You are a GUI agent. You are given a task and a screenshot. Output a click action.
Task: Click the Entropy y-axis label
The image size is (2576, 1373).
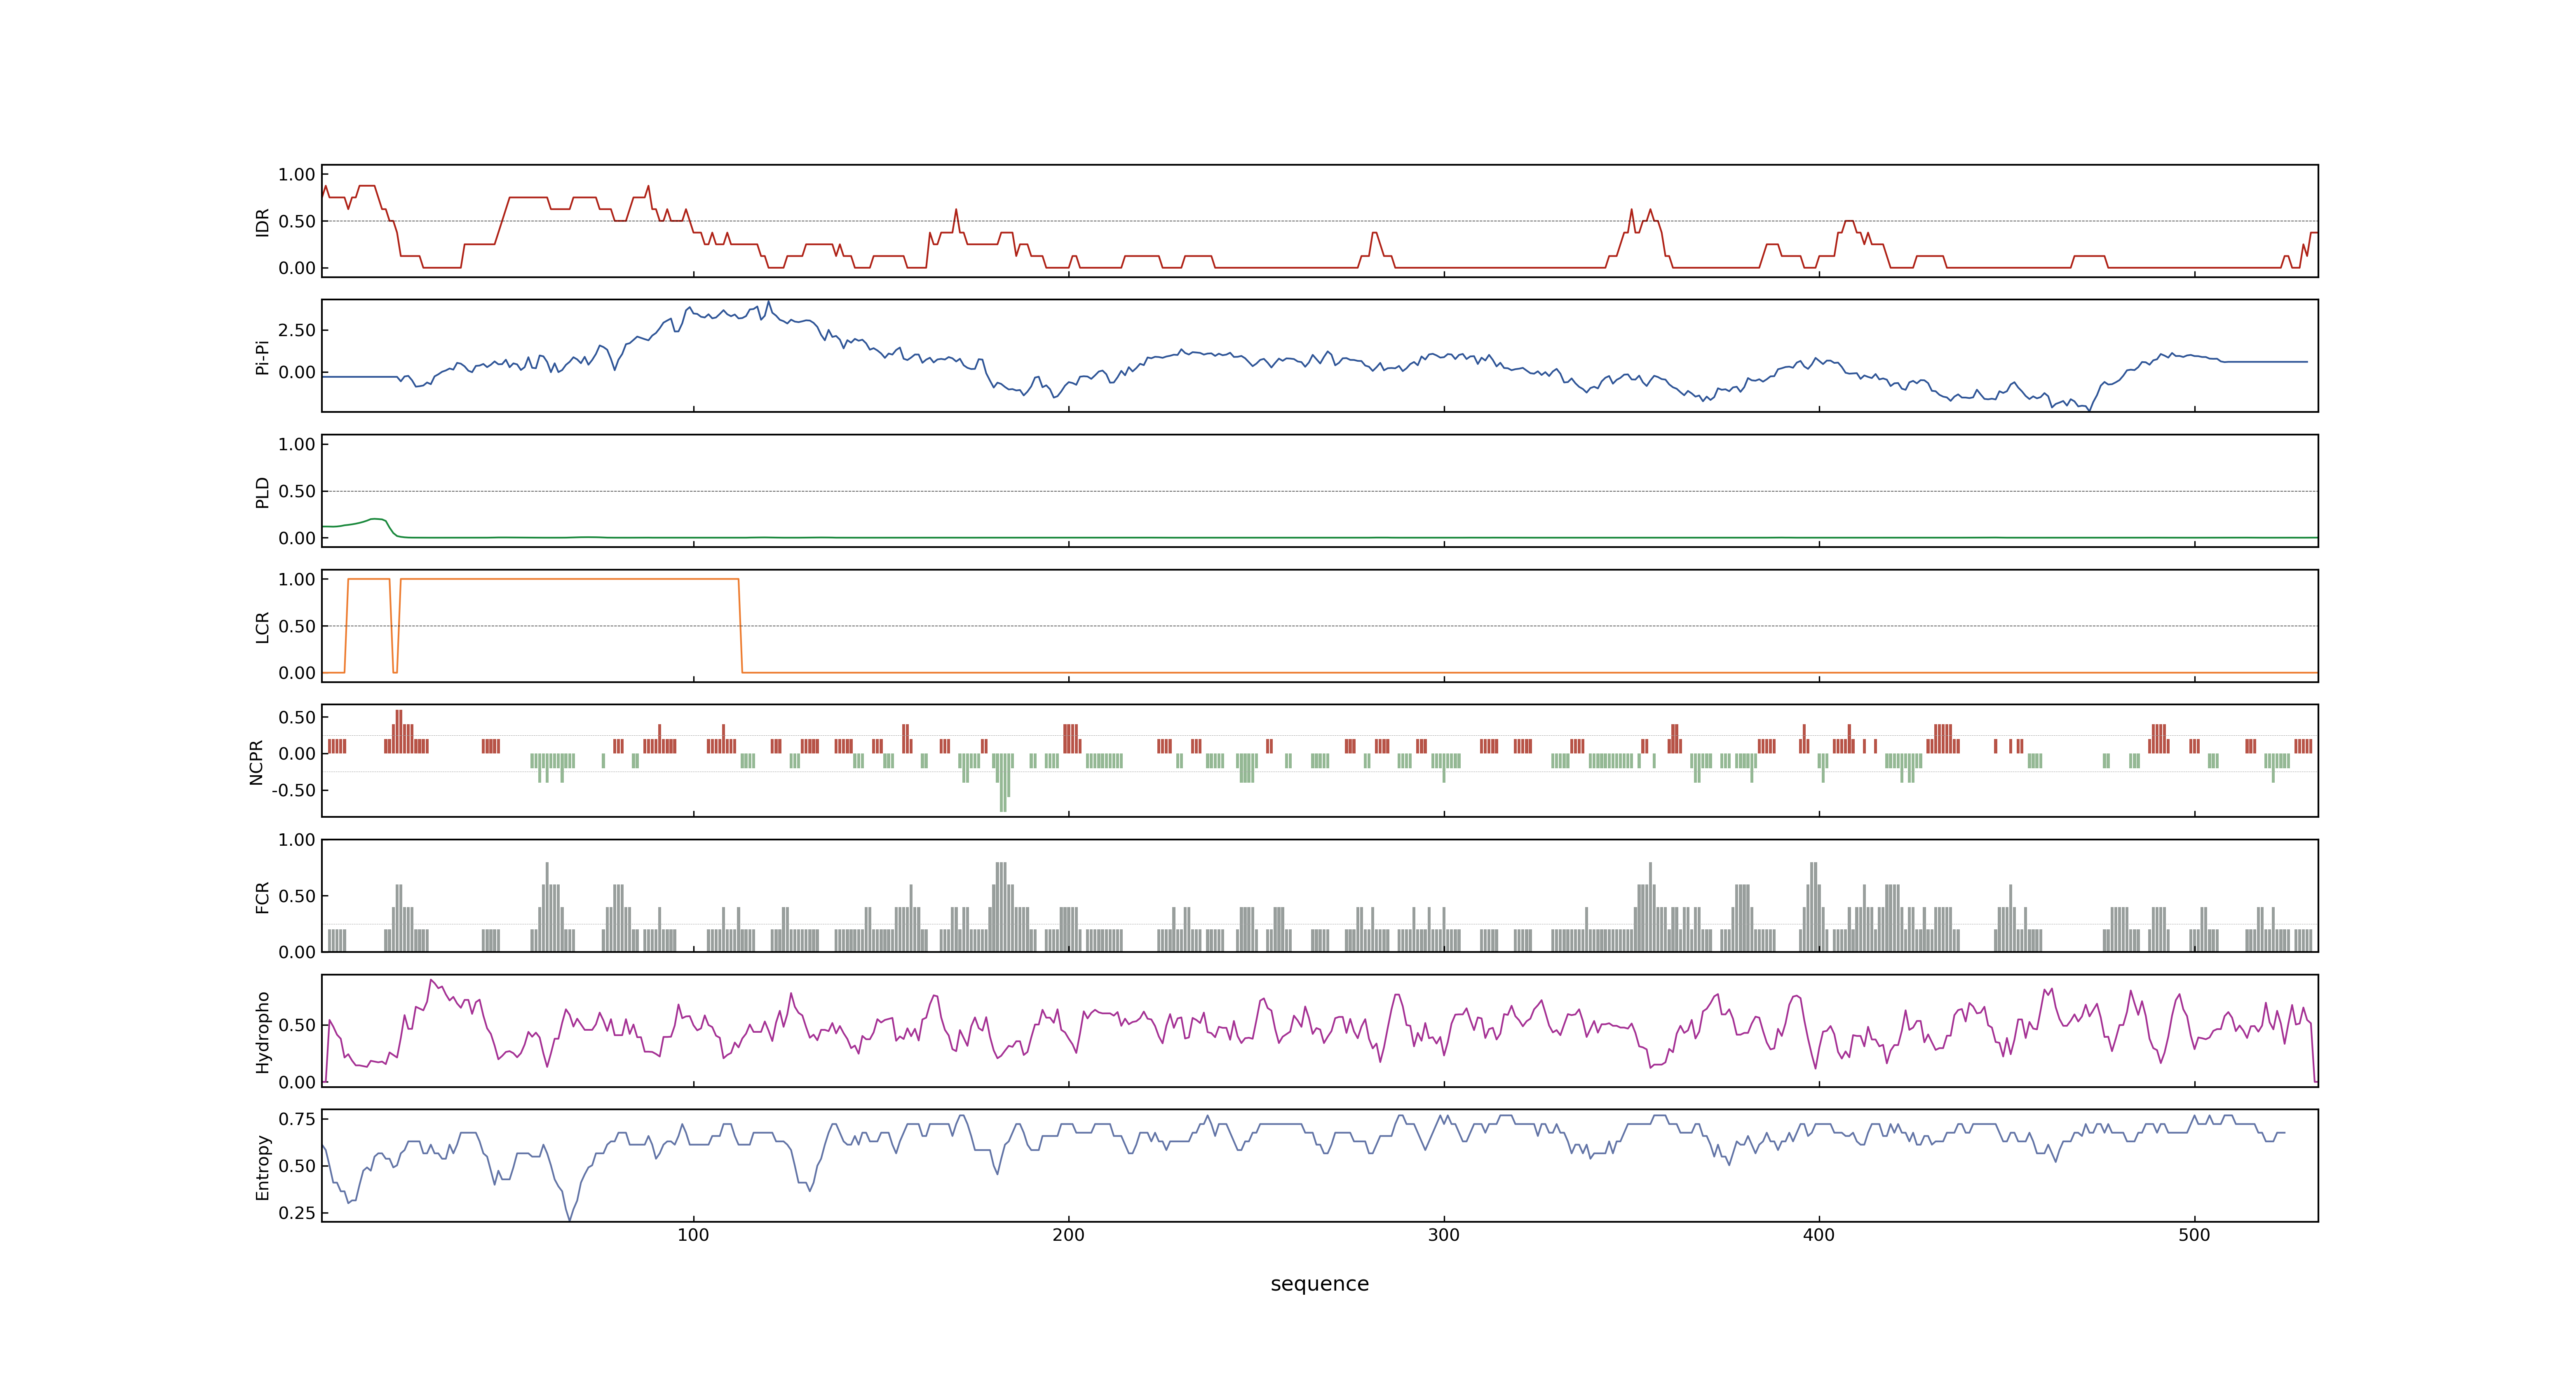point(263,1166)
